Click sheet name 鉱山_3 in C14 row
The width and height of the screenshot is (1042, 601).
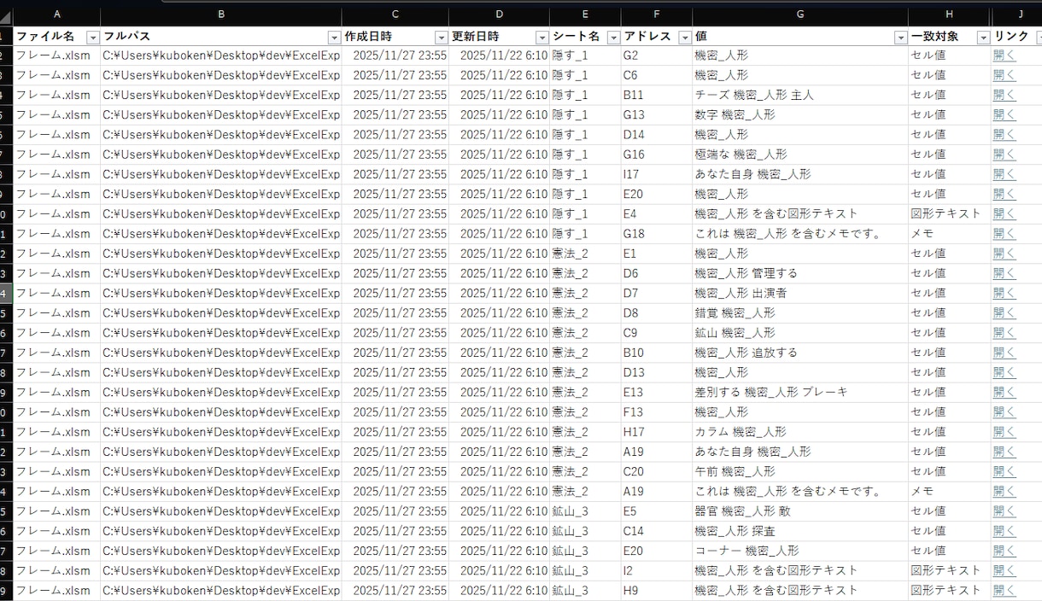pyautogui.click(x=570, y=531)
